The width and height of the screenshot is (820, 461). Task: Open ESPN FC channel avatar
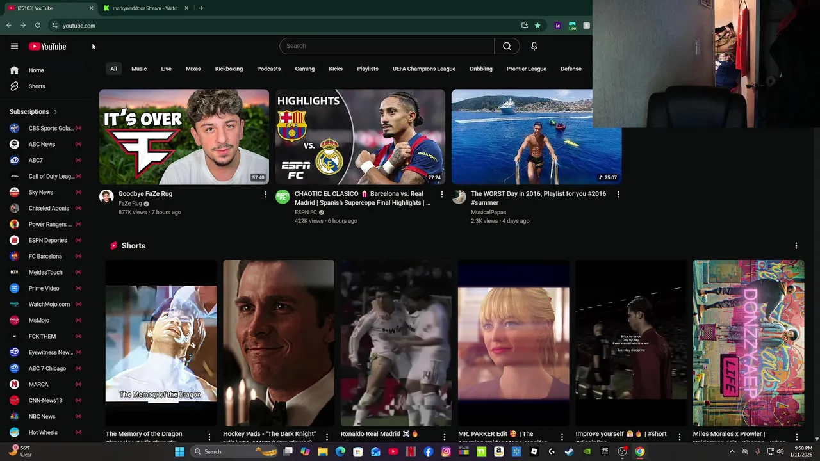[283, 197]
